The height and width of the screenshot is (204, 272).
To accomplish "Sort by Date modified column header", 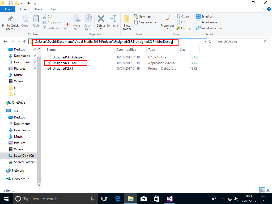I will tap(126, 50).
